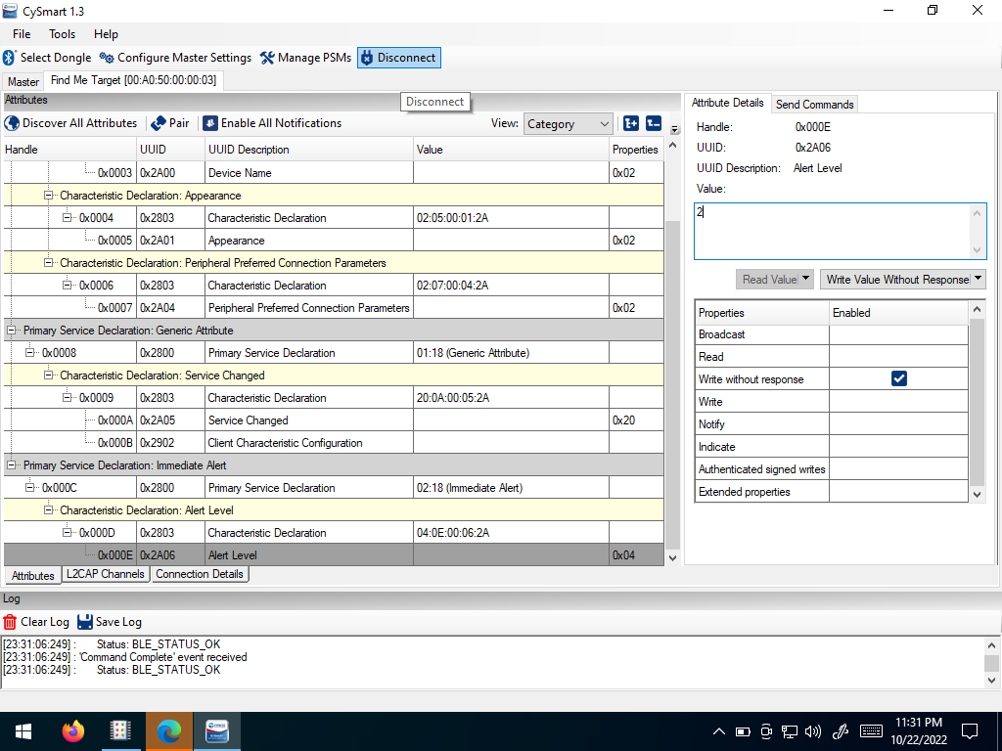This screenshot has width=1002, height=751.
Task: Collapse the 0x0008 handle node
Action: pos(29,352)
